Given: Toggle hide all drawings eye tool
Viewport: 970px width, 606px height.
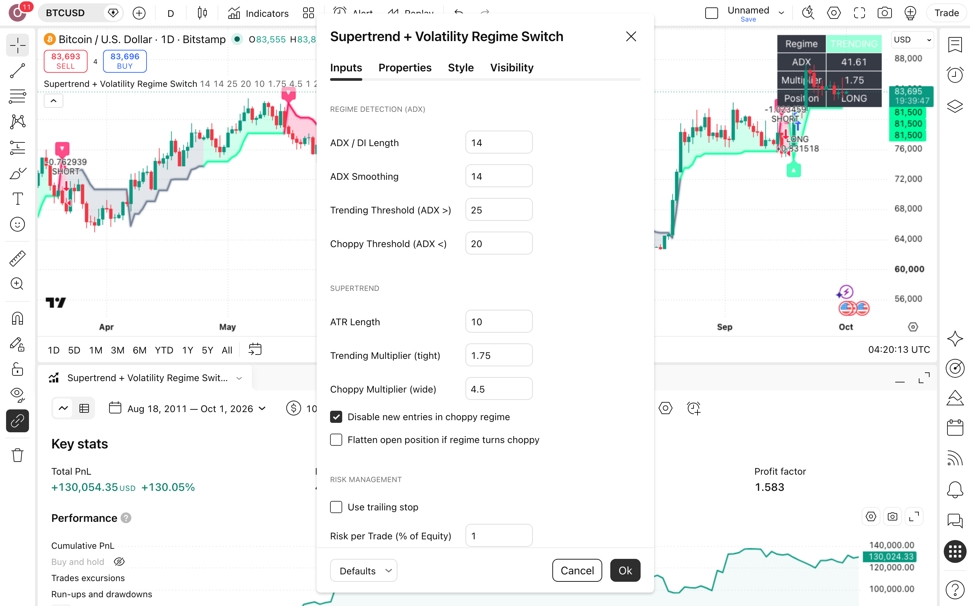Looking at the screenshot, I should [x=17, y=395].
